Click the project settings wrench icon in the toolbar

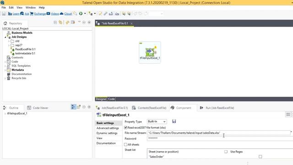pos(105,13)
